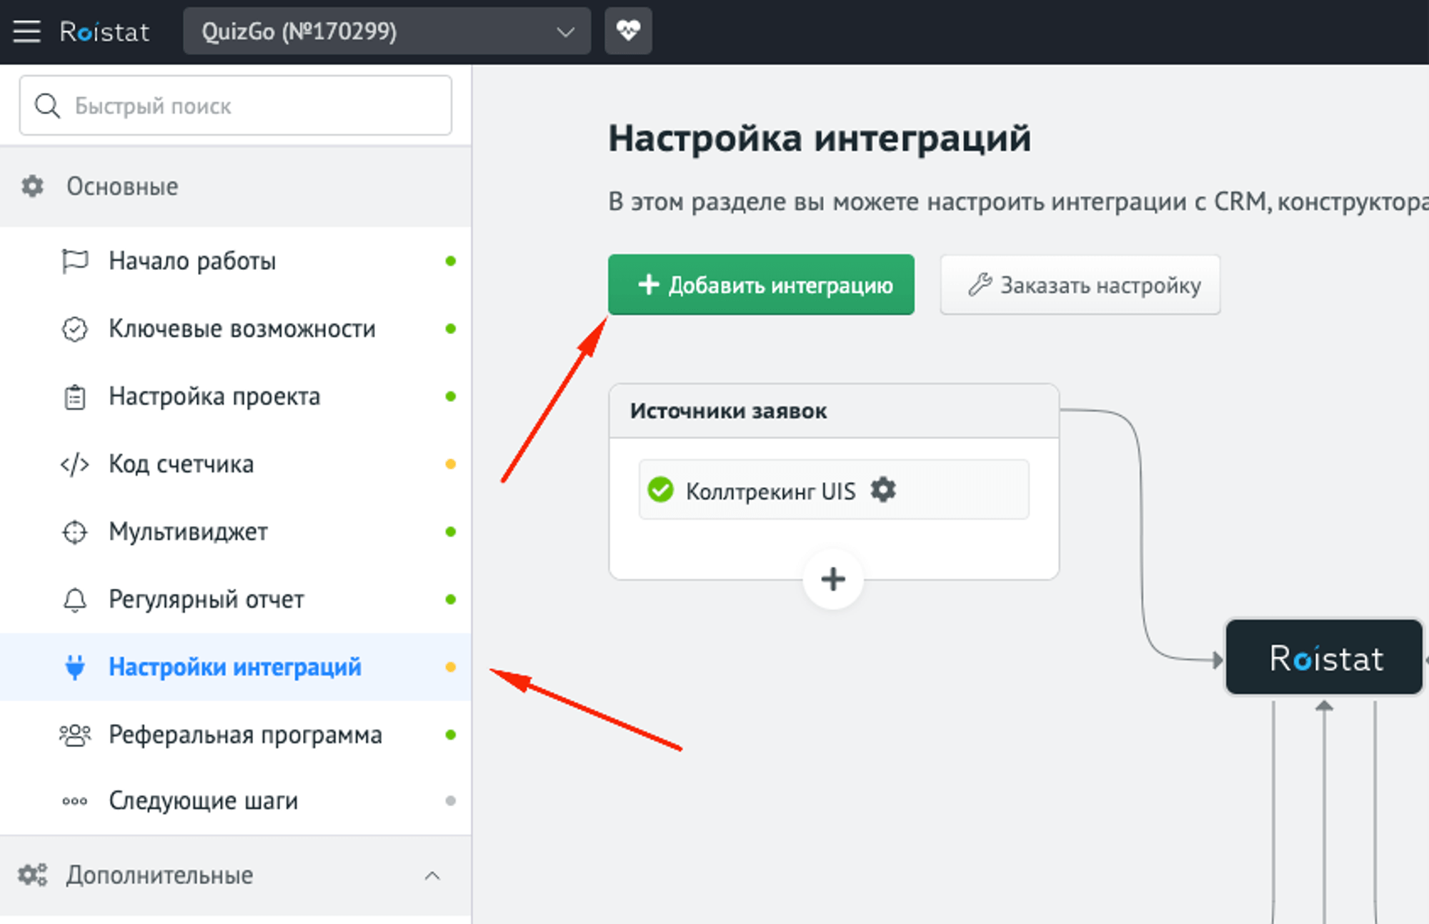Select the Код счетчика code icon
The height and width of the screenshot is (924, 1429).
tap(74, 463)
